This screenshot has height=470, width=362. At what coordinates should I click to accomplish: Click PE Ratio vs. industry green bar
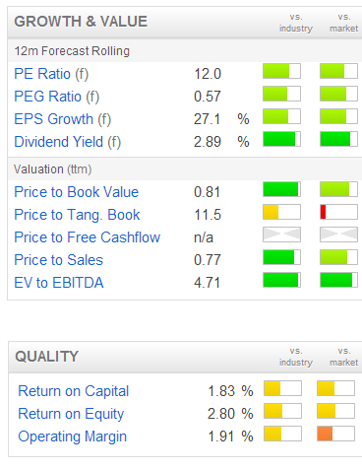coord(281,71)
